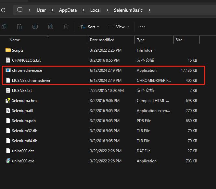Image resolution: width=216 pixels, height=189 pixels.
Task: Click the 698 KB size value
Action: 191,101
